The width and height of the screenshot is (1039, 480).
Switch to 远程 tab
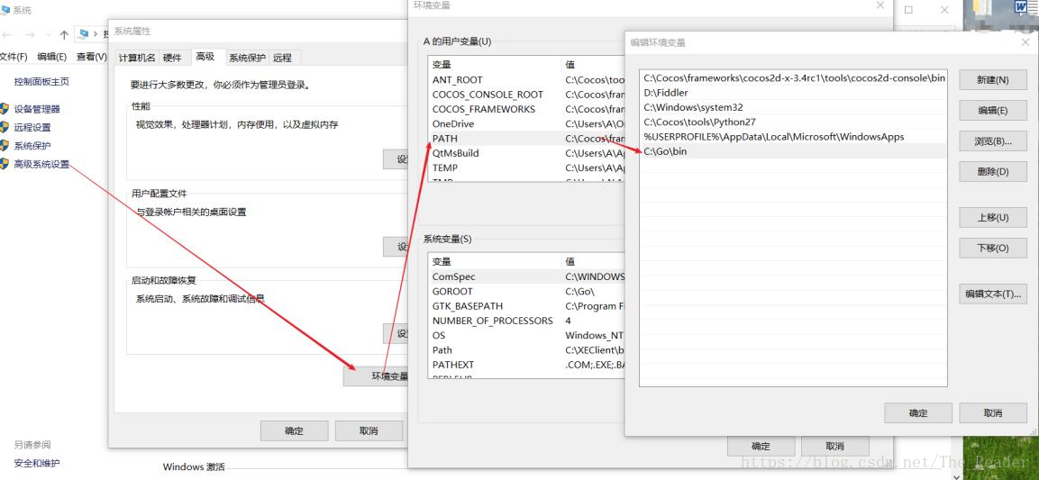(282, 58)
